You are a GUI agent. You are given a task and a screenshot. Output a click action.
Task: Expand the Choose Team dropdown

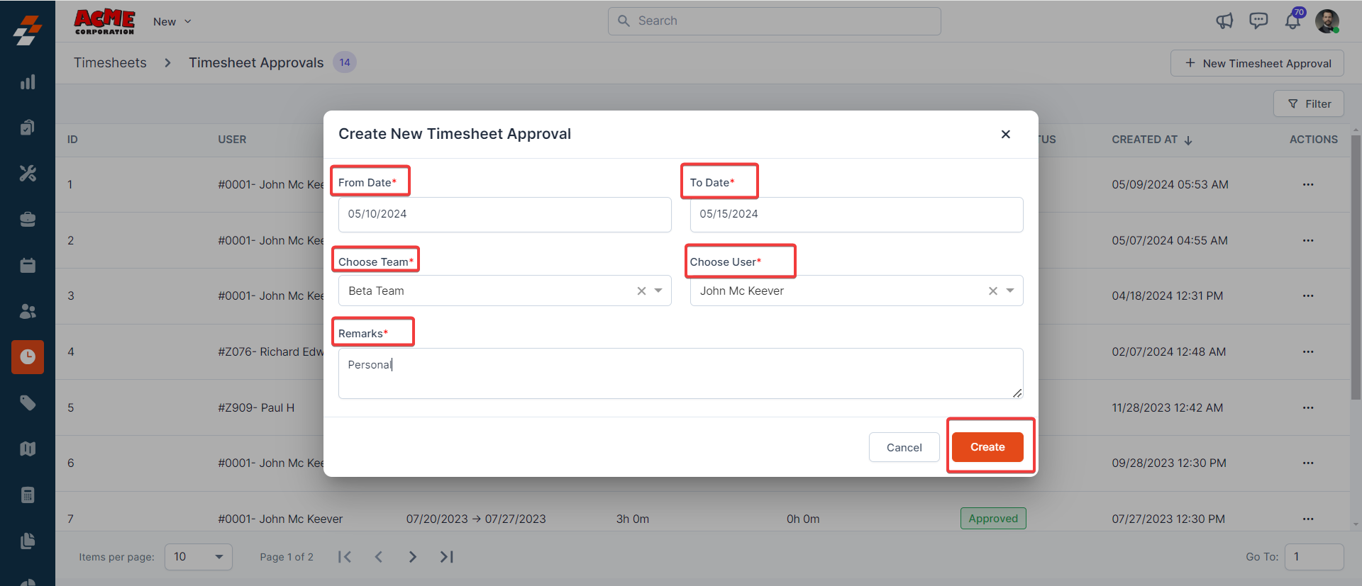pyautogui.click(x=658, y=291)
